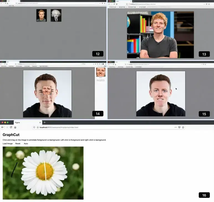Viewport: 214px width, 202px height.
Task: Click Reset in GraphCut
Action: point(18,144)
